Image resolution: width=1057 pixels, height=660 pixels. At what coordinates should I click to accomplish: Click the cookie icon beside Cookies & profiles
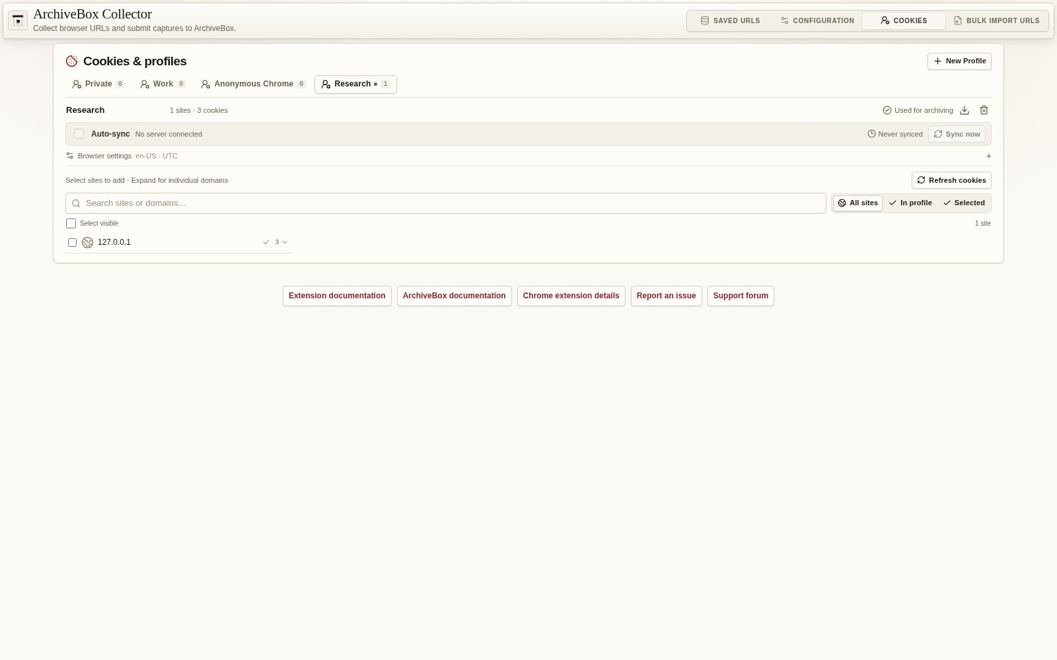pyautogui.click(x=72, y=61)
